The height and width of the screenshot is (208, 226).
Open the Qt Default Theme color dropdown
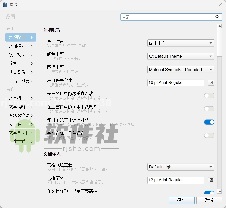180,56
